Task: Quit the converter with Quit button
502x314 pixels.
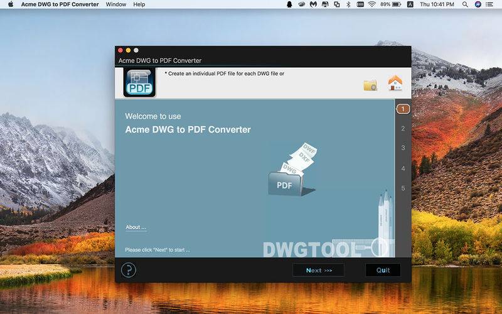Action: tap(383, 270)
